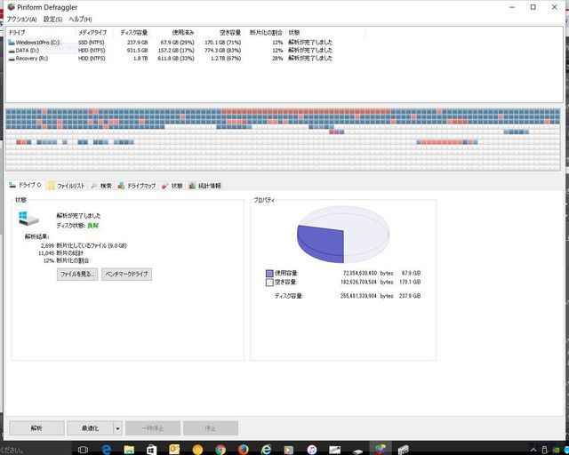Maximize the Defraggler window
The image size is (569, 455).
point(533,7)
